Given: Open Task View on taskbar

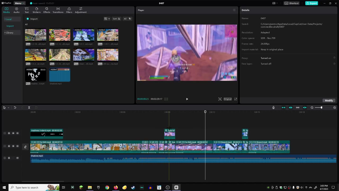Looking at the screenshot, I should [x=64, y=188].
